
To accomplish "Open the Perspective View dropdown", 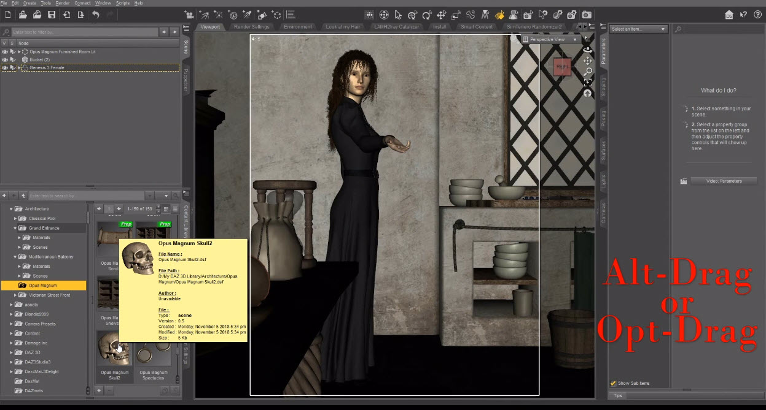I will click(x=550, y=39).
